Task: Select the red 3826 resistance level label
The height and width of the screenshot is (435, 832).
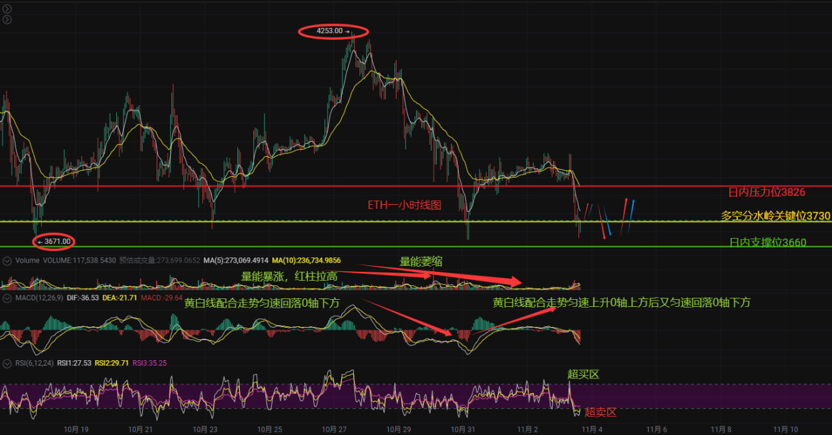Action: (x=767, y=192)
